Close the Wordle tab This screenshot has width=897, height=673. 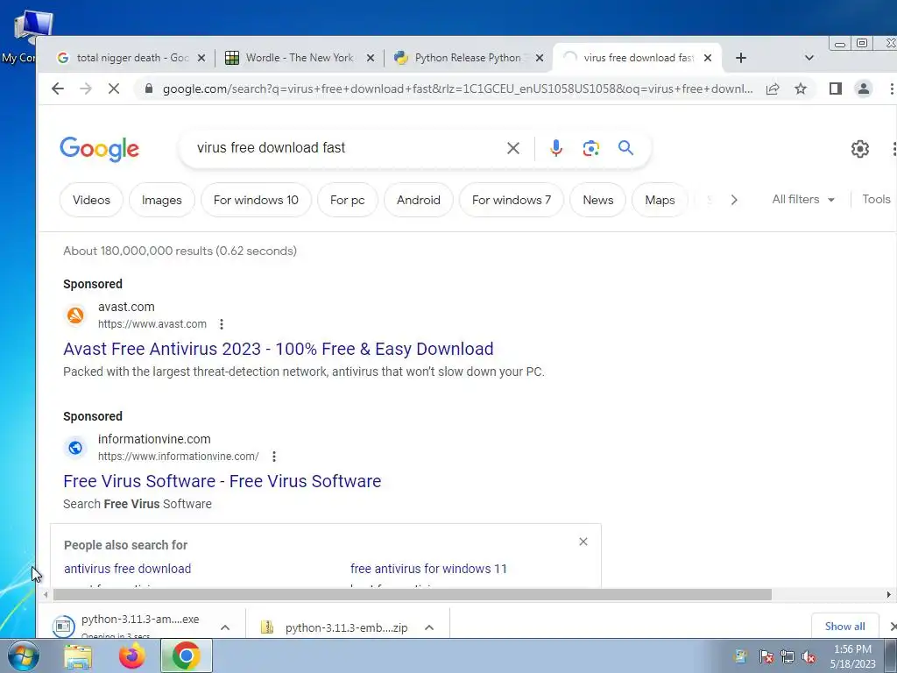(371, 58)
